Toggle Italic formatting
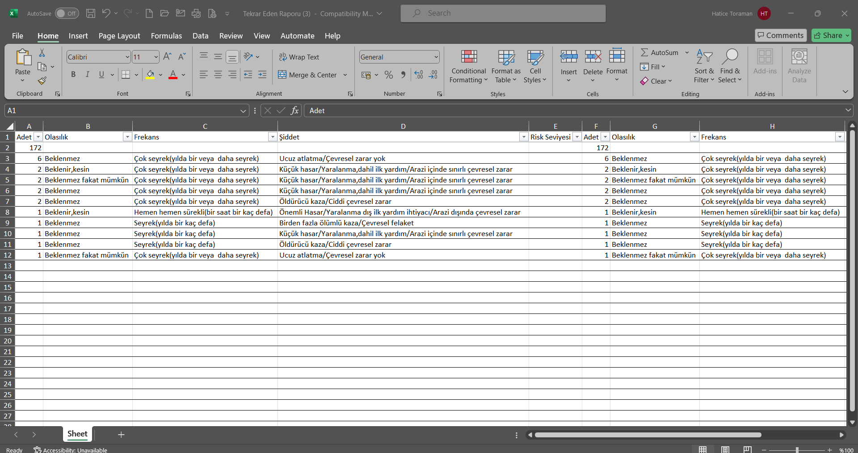858x453 pixels. pos(88,75)
